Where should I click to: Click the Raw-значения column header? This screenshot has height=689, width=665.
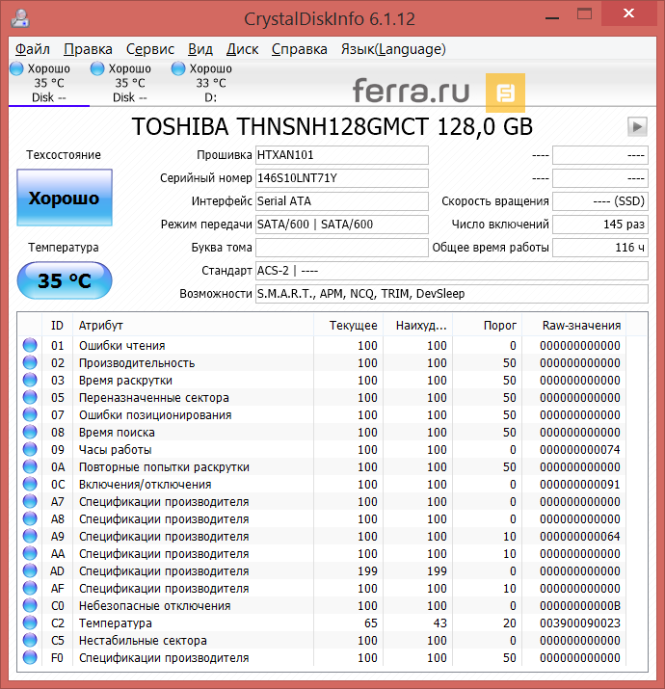click(x=581, y=326)
